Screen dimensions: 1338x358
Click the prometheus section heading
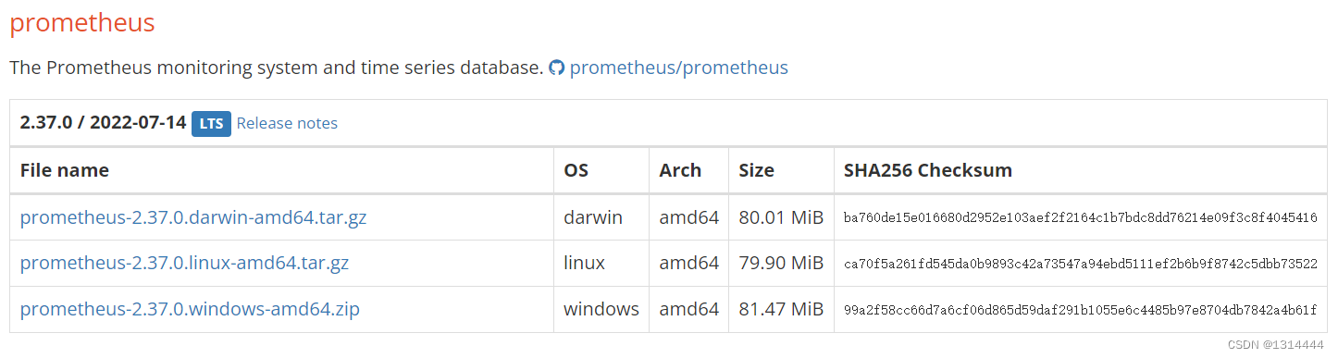coord(82,23)
